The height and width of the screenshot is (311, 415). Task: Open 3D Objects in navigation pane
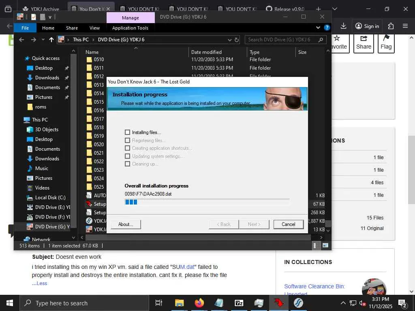[x=47, y=129]
